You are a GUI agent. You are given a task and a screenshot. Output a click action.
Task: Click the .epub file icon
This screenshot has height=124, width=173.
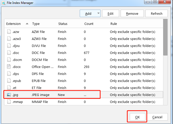coord(9,81)
